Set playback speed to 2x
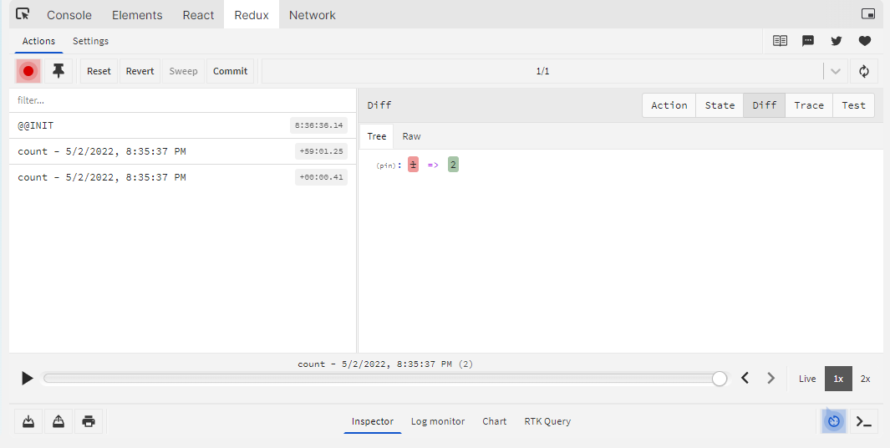 tap(865, 379)
